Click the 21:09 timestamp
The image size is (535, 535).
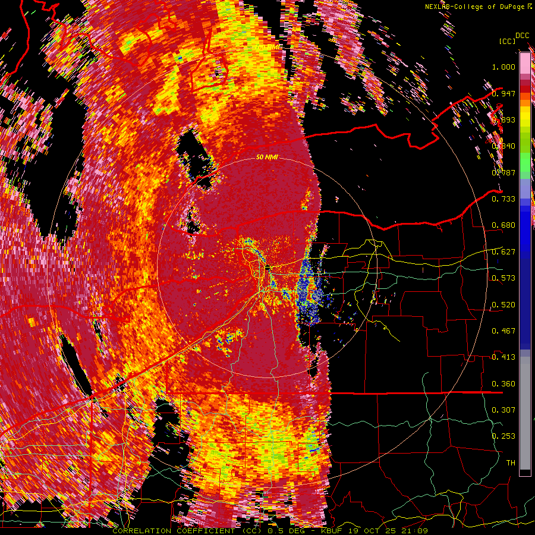[x=416, y=531]
